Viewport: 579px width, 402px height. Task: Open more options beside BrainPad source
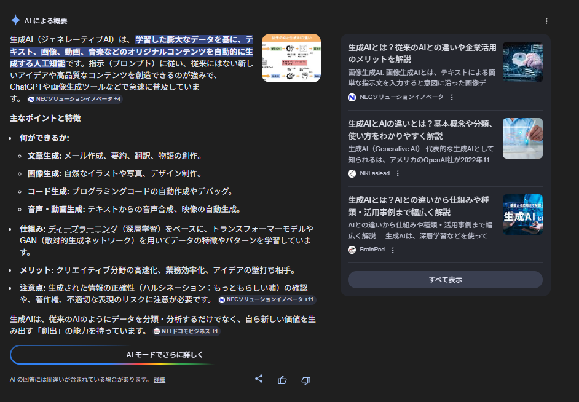[393, 250]
